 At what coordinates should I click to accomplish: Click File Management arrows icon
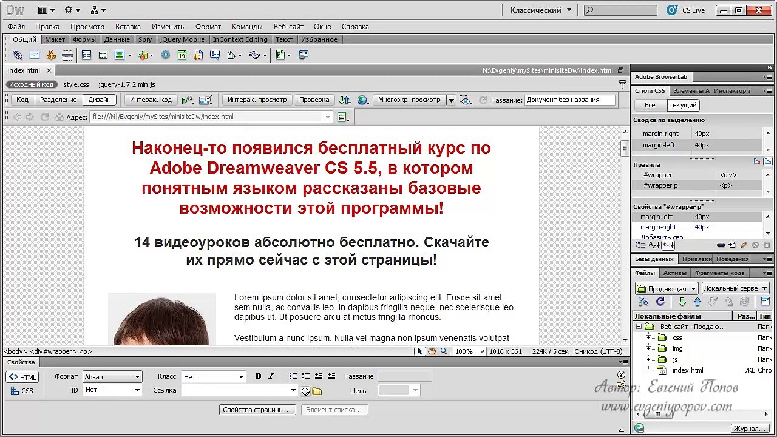point(345,100)
